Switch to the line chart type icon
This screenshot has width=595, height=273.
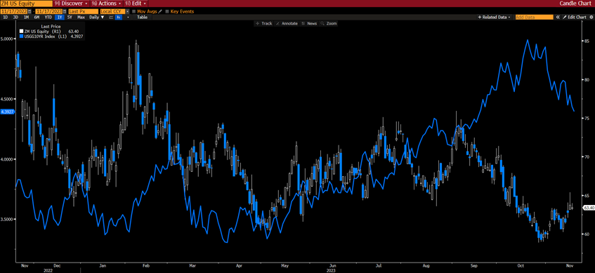pyautogui.click(x=111, y=17)
